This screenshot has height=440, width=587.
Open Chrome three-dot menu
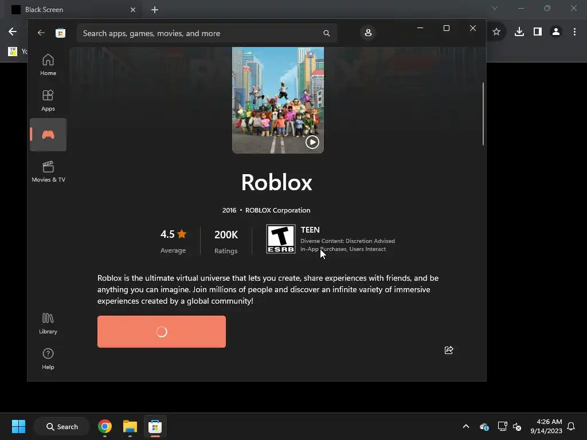(x=574, y=32)
